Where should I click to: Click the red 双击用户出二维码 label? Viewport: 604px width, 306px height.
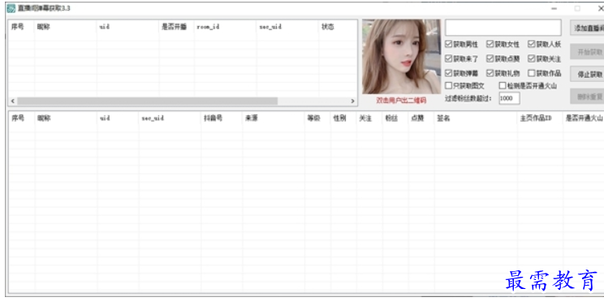(x=401, y=101)
